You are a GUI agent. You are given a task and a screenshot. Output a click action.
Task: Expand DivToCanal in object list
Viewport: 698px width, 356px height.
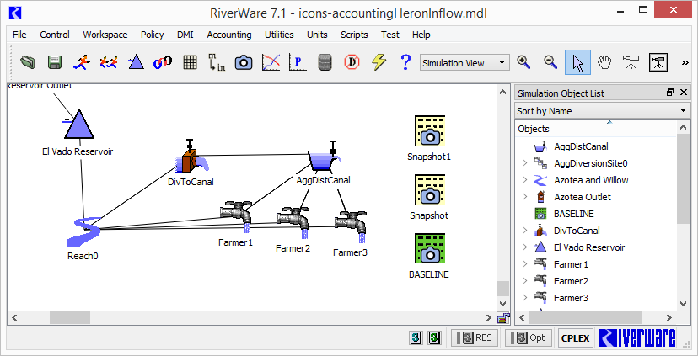point(524,231)
